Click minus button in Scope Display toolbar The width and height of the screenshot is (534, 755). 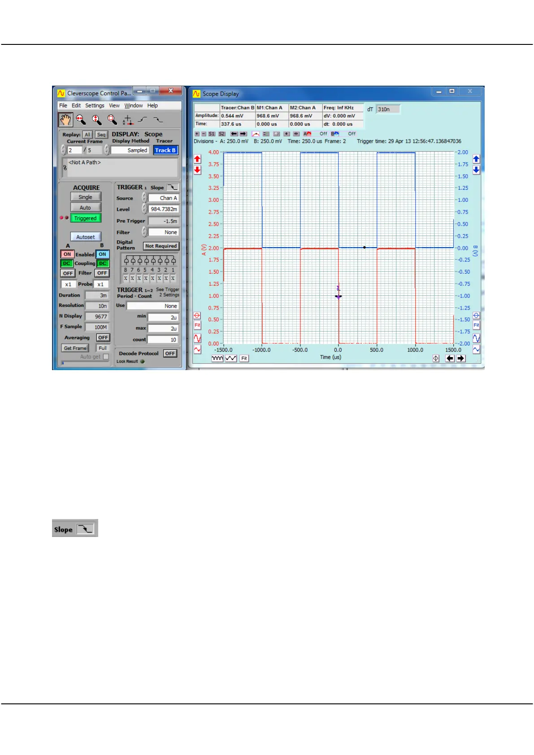204,134
